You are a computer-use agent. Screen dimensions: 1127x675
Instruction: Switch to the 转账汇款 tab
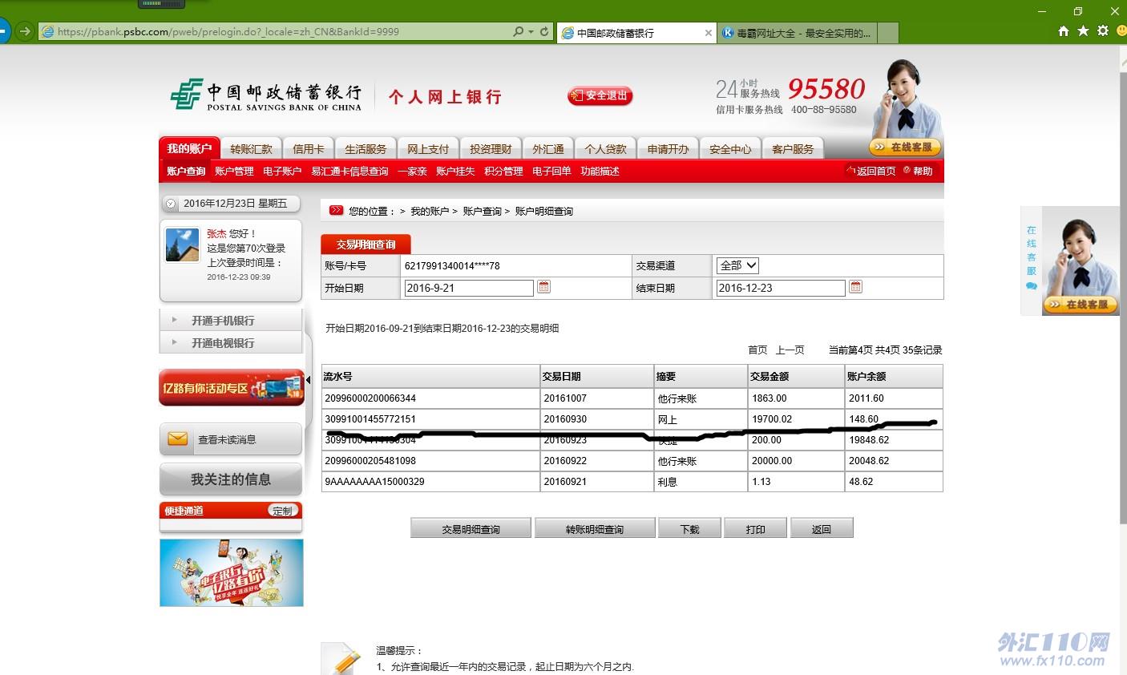[x=251, y=149]
